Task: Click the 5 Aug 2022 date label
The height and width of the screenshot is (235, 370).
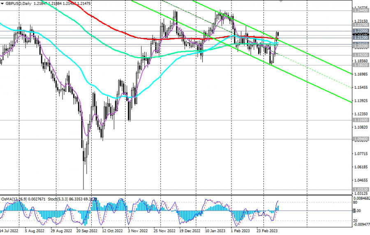Action: pos(34,232)
